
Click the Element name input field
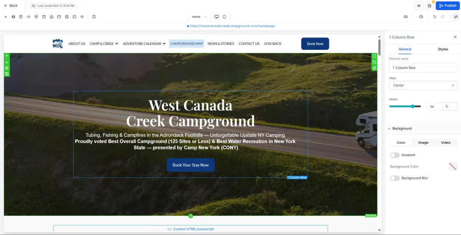click(x=423, y=67)
